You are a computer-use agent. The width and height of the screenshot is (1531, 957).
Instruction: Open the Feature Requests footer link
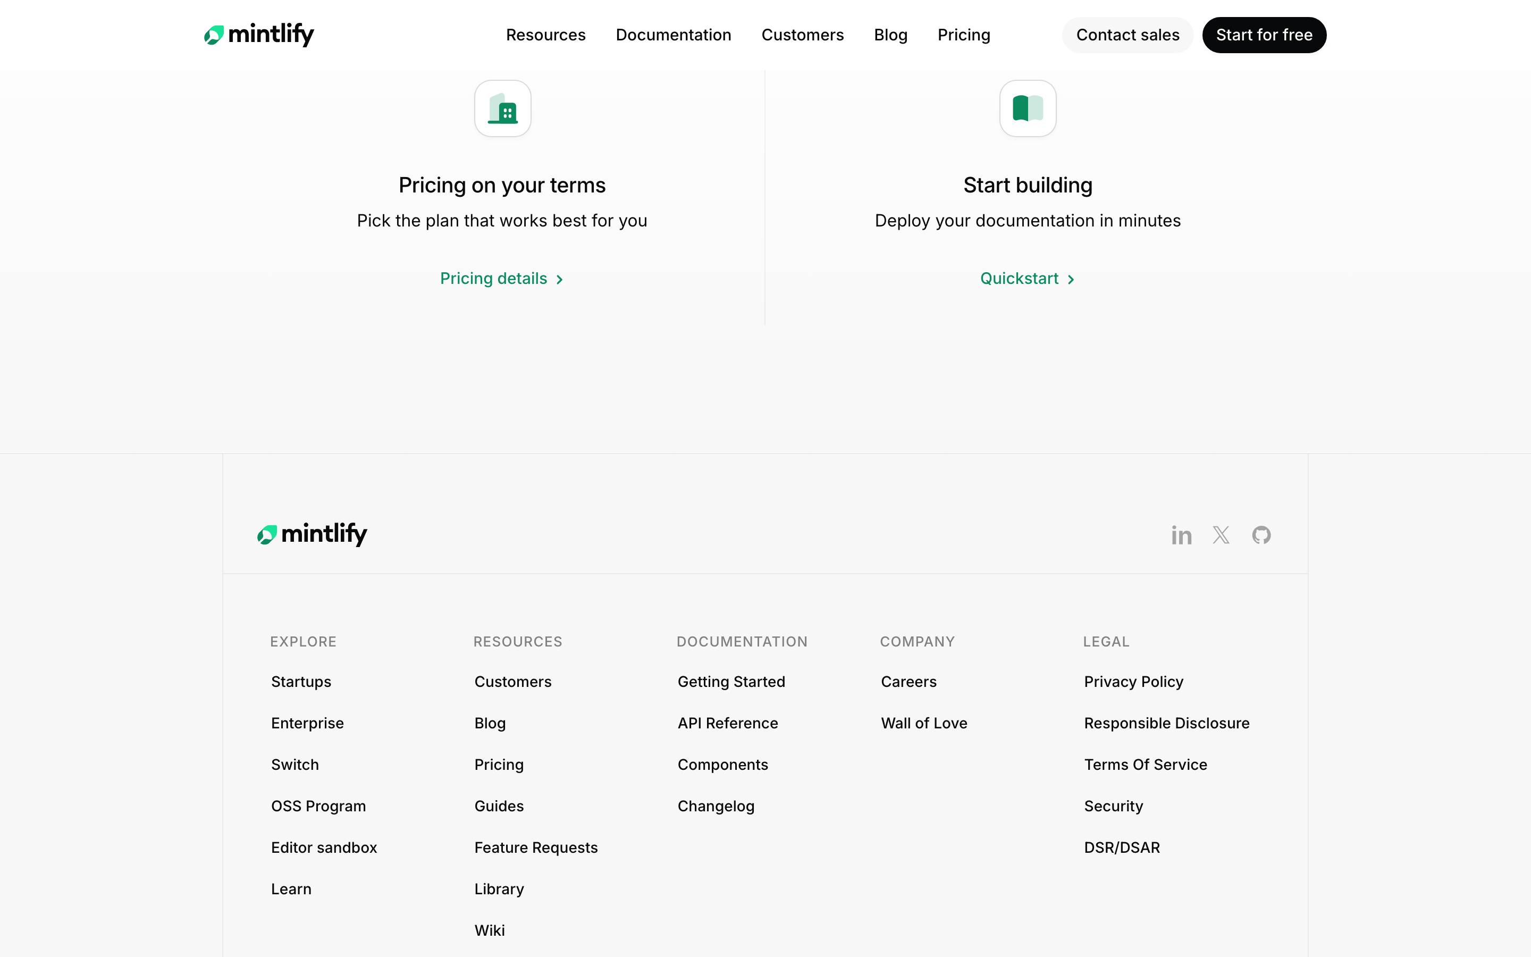(x=536, y=847)
